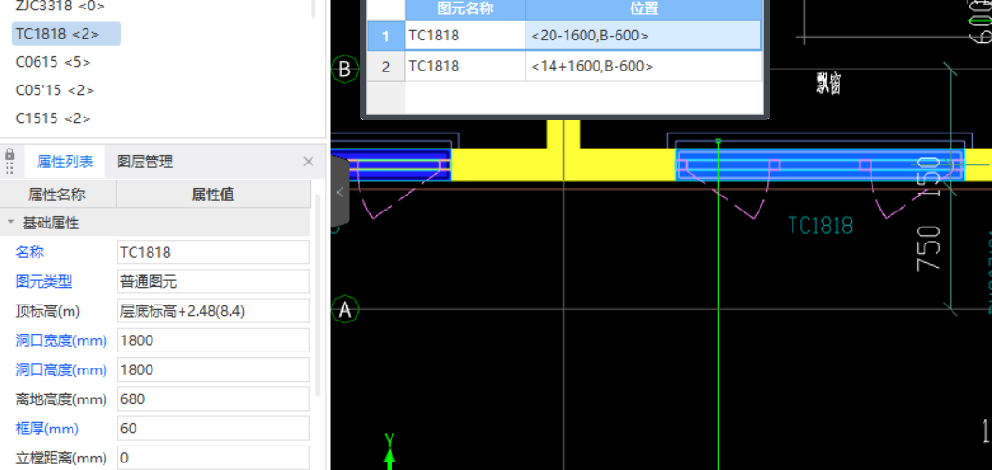
Task: Click axis bubble A on drawing
Action: [x=344, y=309]
